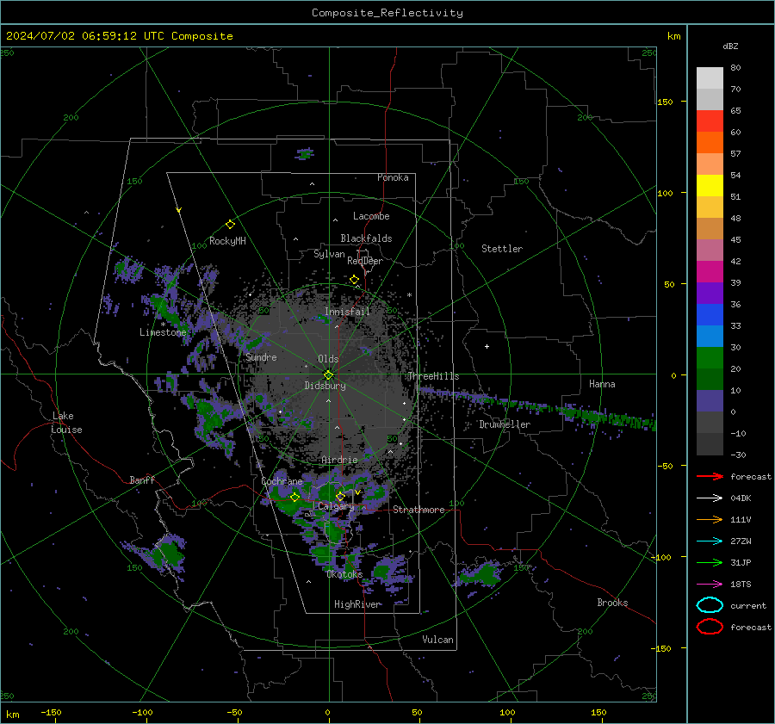Click the cyan current ellipse icon
The width and height of the screenshot is (775, 724).
click(710, 605)
